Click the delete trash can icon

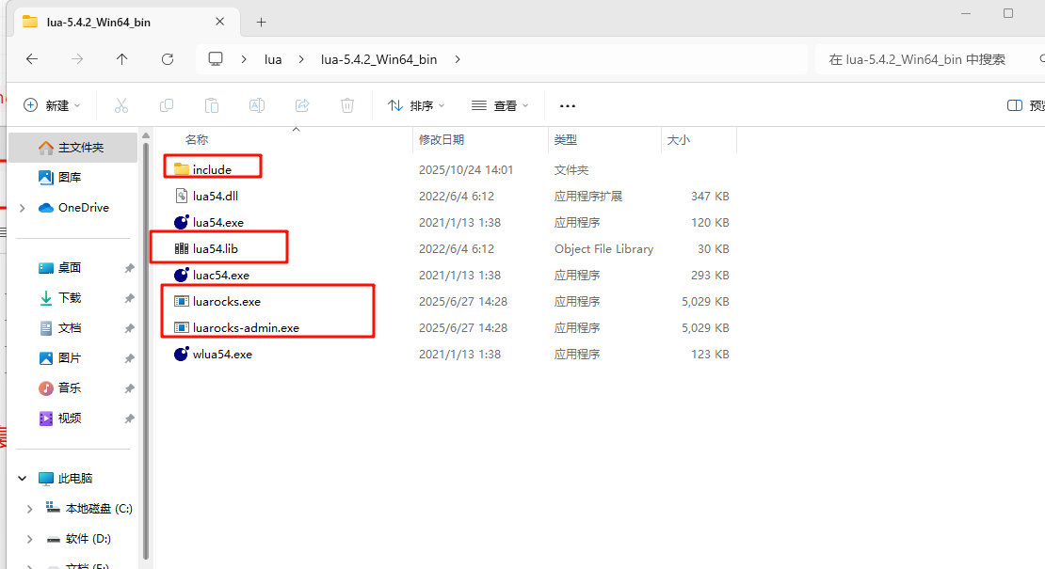(x=347, y=105)
